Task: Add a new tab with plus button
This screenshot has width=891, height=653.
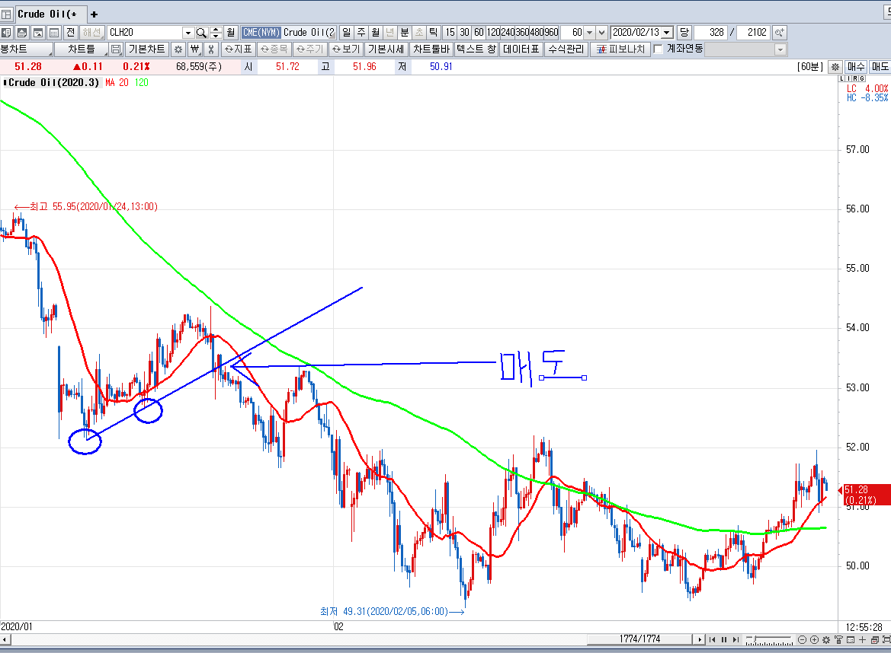Action: point(94,14)
